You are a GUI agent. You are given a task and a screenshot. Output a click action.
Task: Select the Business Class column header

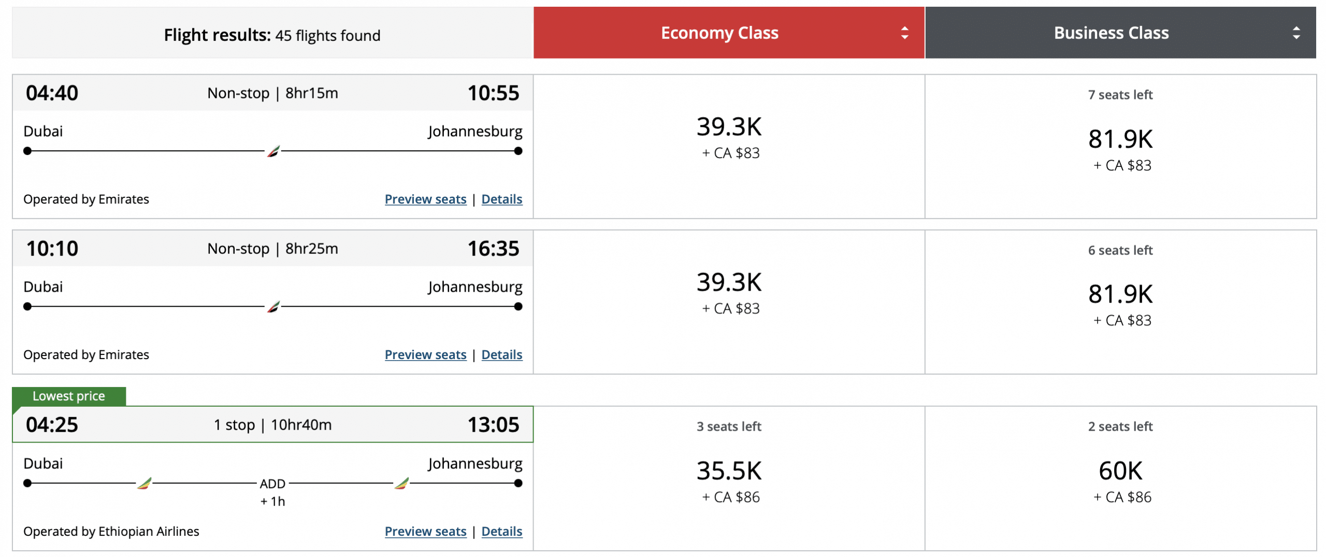click(1111, 33)
